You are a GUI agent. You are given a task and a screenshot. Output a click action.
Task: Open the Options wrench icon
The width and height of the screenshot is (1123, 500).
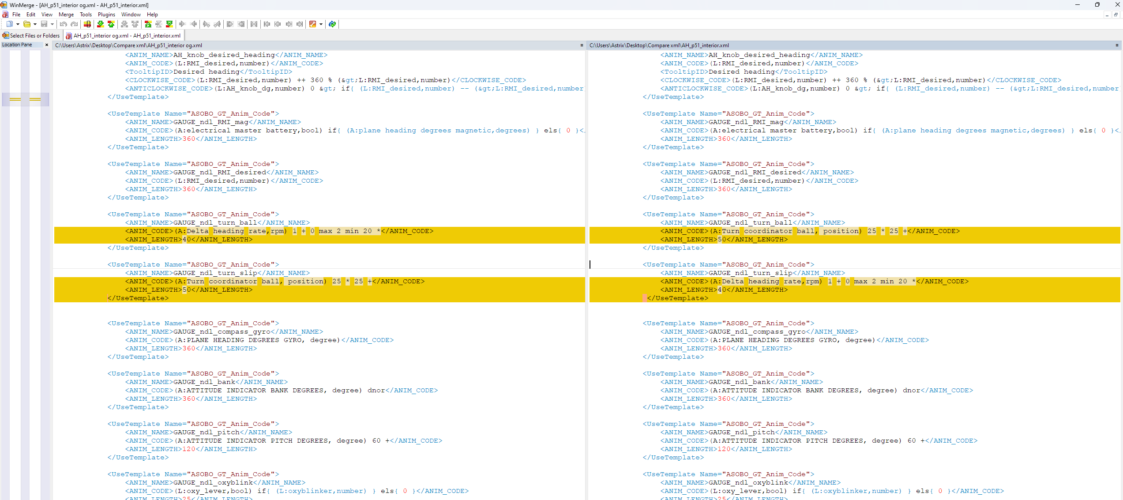(x=312, y=24)
